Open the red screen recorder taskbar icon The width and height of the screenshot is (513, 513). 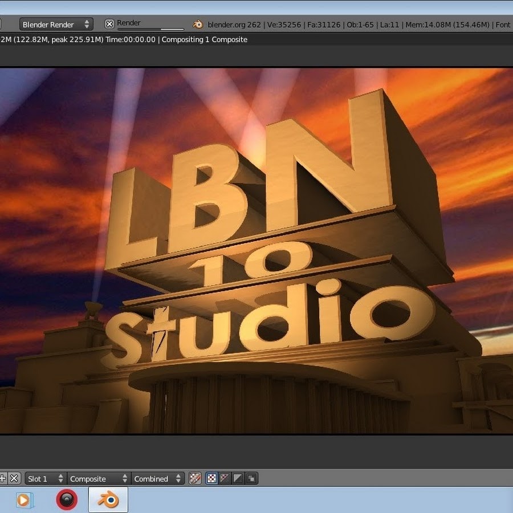67,500
